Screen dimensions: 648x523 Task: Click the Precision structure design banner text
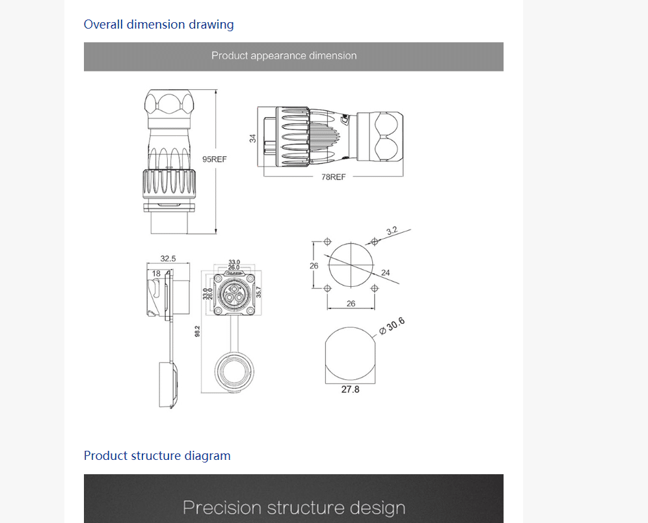pyautogui.click(x=293, y=507)
